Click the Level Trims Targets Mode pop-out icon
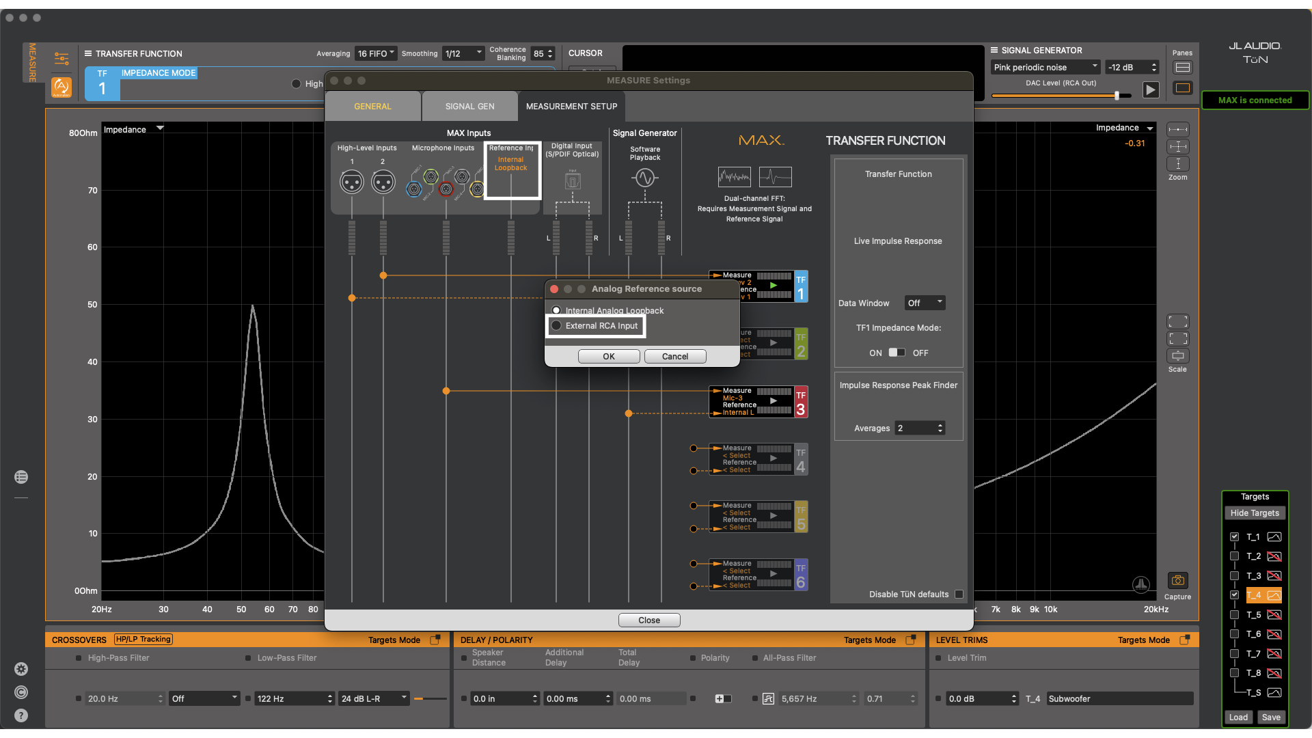 [x=1184, y=640]
